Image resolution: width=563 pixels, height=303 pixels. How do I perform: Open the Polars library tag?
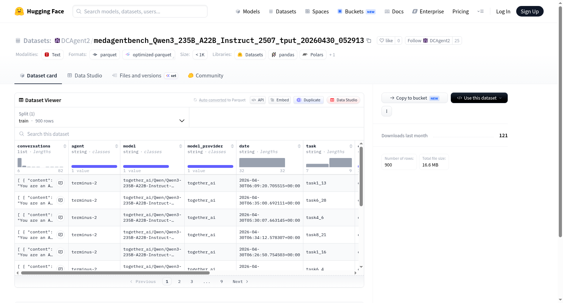pos(313,55)
